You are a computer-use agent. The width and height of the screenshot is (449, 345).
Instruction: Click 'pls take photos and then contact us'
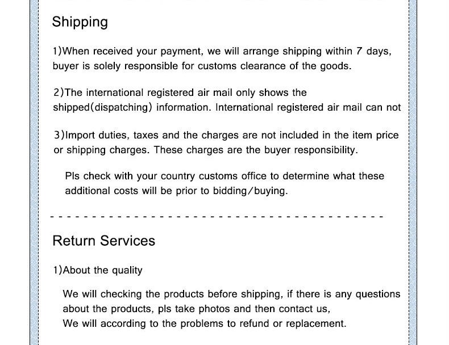242,309
